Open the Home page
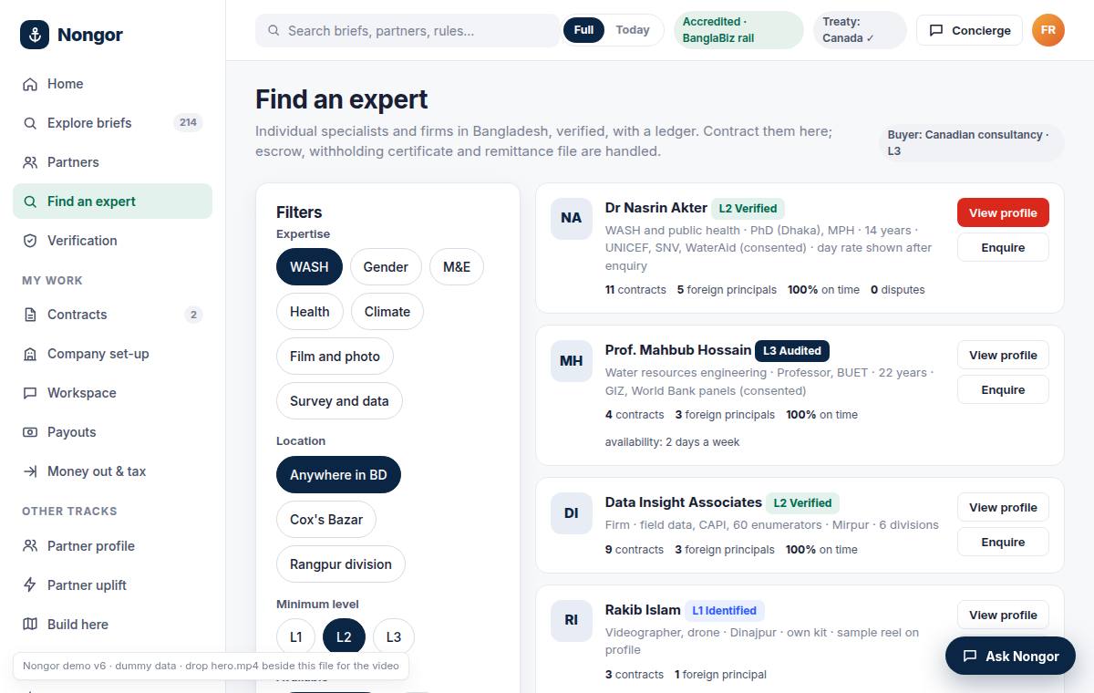The image size is (1094, 693). pos(112,84)
